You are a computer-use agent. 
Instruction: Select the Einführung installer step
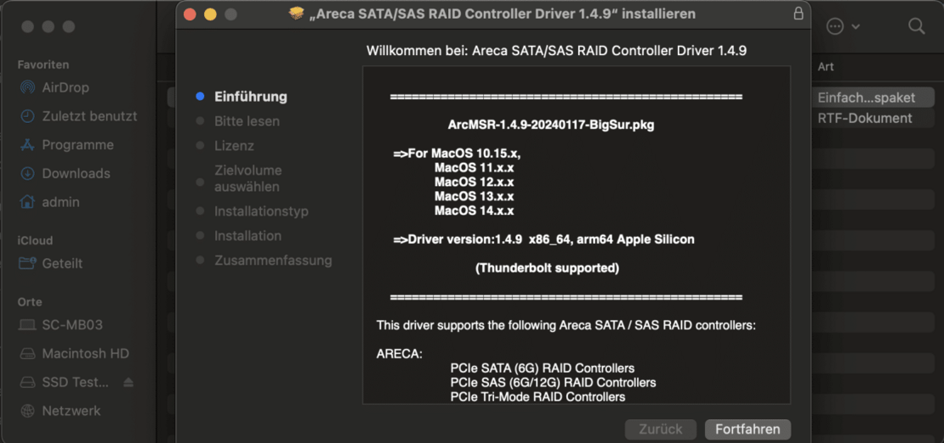click(x=250, y=97)
